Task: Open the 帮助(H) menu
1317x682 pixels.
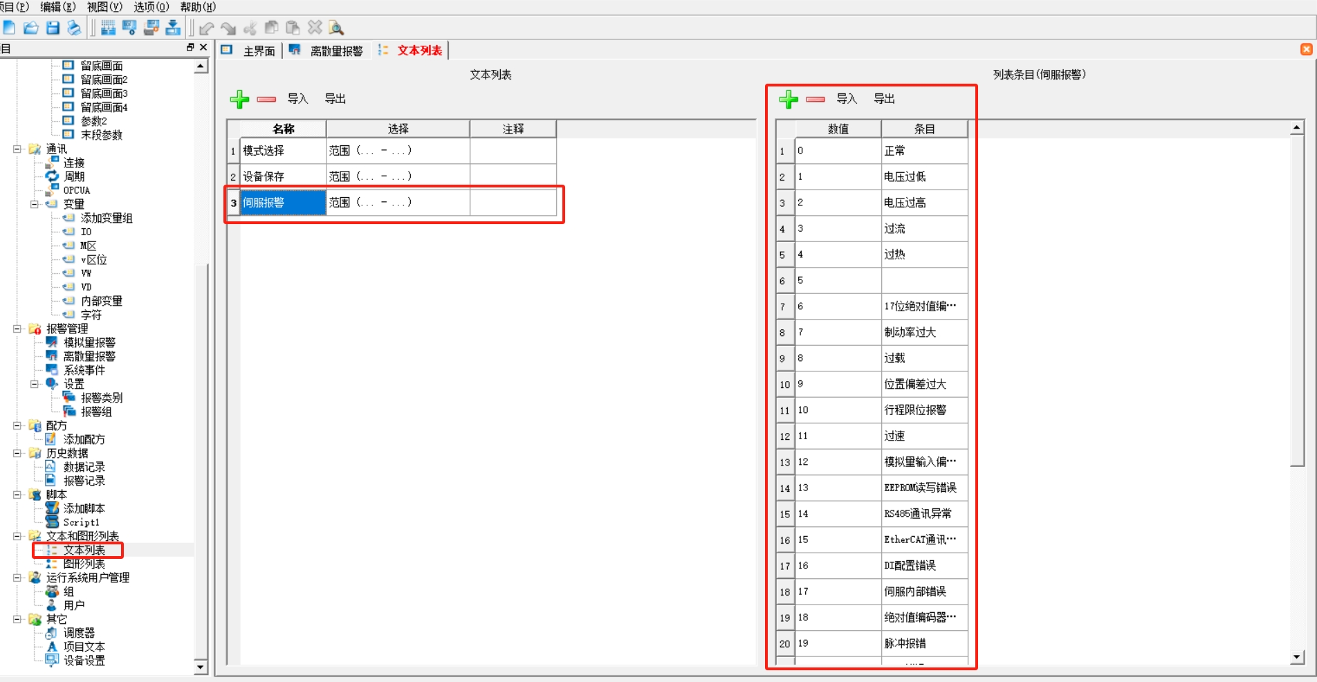Action: [198, 7]
